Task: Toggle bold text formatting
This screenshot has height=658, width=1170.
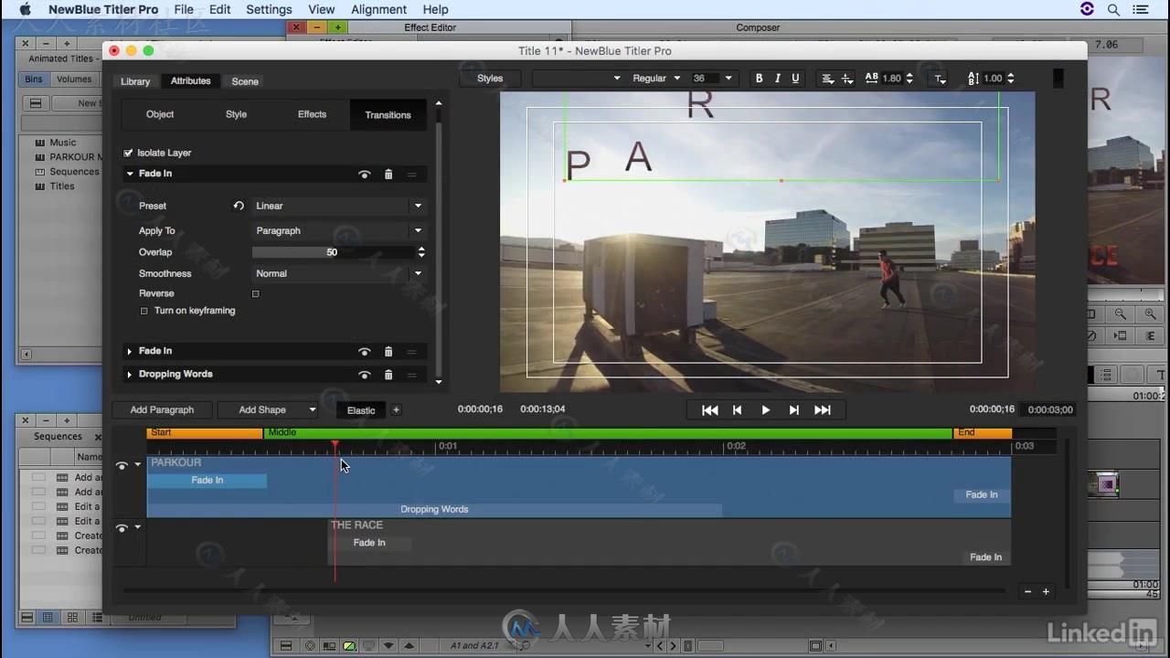Action: coord(759,79)
